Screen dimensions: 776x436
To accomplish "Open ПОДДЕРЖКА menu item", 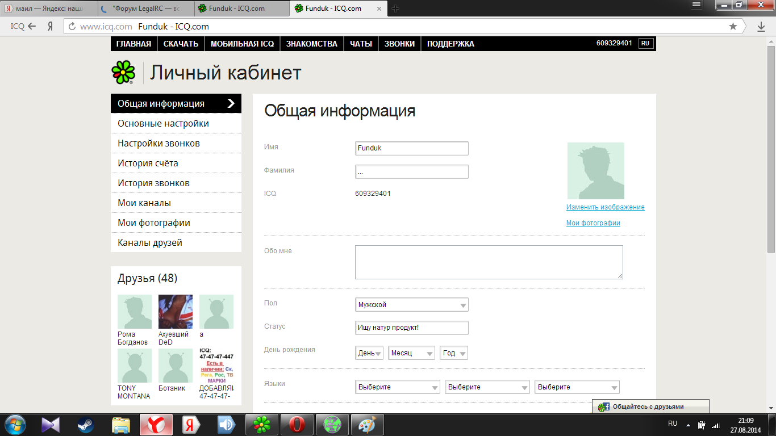I will pyautogui.click(x=450, y=44).
